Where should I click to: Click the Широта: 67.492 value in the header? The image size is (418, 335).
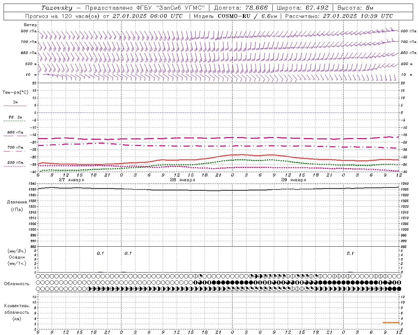coord(302,8)
